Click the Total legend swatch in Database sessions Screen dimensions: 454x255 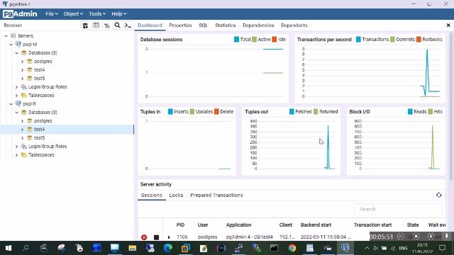point(236,40)
